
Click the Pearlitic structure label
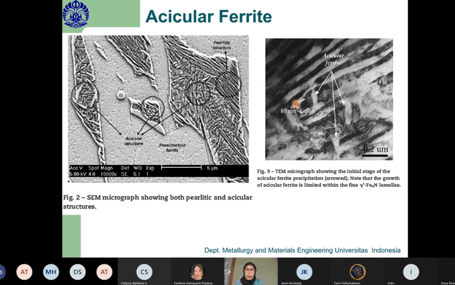click(222, 45)
